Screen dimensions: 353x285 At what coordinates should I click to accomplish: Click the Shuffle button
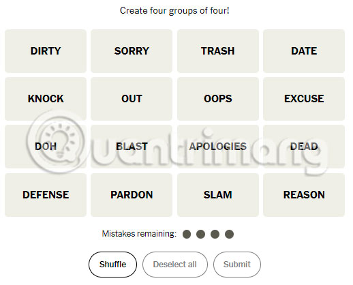coord(112,265)
